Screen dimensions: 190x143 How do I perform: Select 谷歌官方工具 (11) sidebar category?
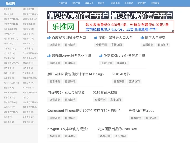click(x=11, y=24)
